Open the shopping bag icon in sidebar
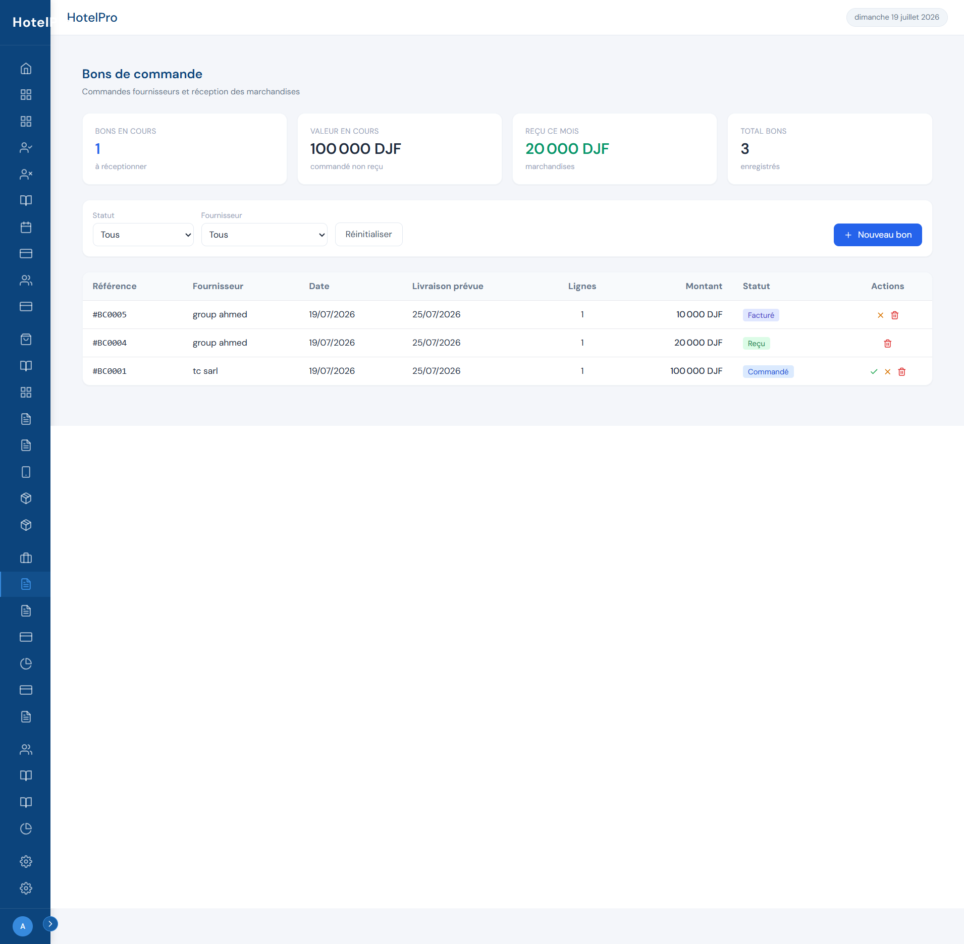This screenshot has width=964, height=944. coord(26,340)
